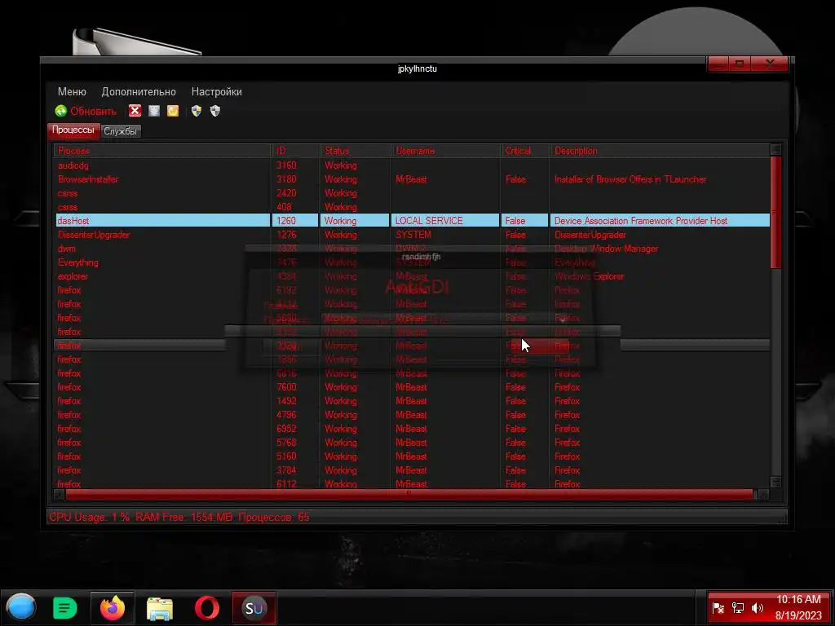Switch to the Службы tab
The image size is (835, 626).
tap(121, 131)
